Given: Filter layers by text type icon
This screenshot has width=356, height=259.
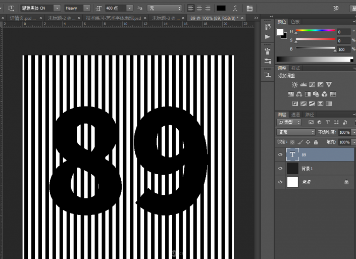Looking at the screenshot, I should (x=327, y=122).
